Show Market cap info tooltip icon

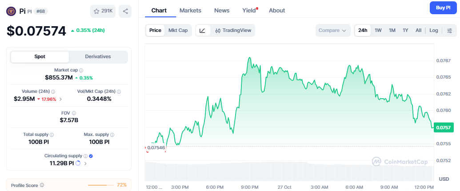click(x=81, y=71)
